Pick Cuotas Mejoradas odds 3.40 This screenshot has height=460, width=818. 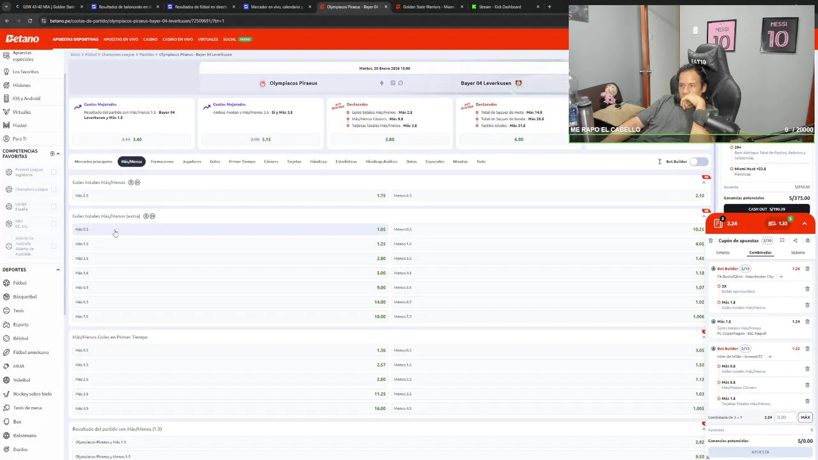[x=132, y=139]
